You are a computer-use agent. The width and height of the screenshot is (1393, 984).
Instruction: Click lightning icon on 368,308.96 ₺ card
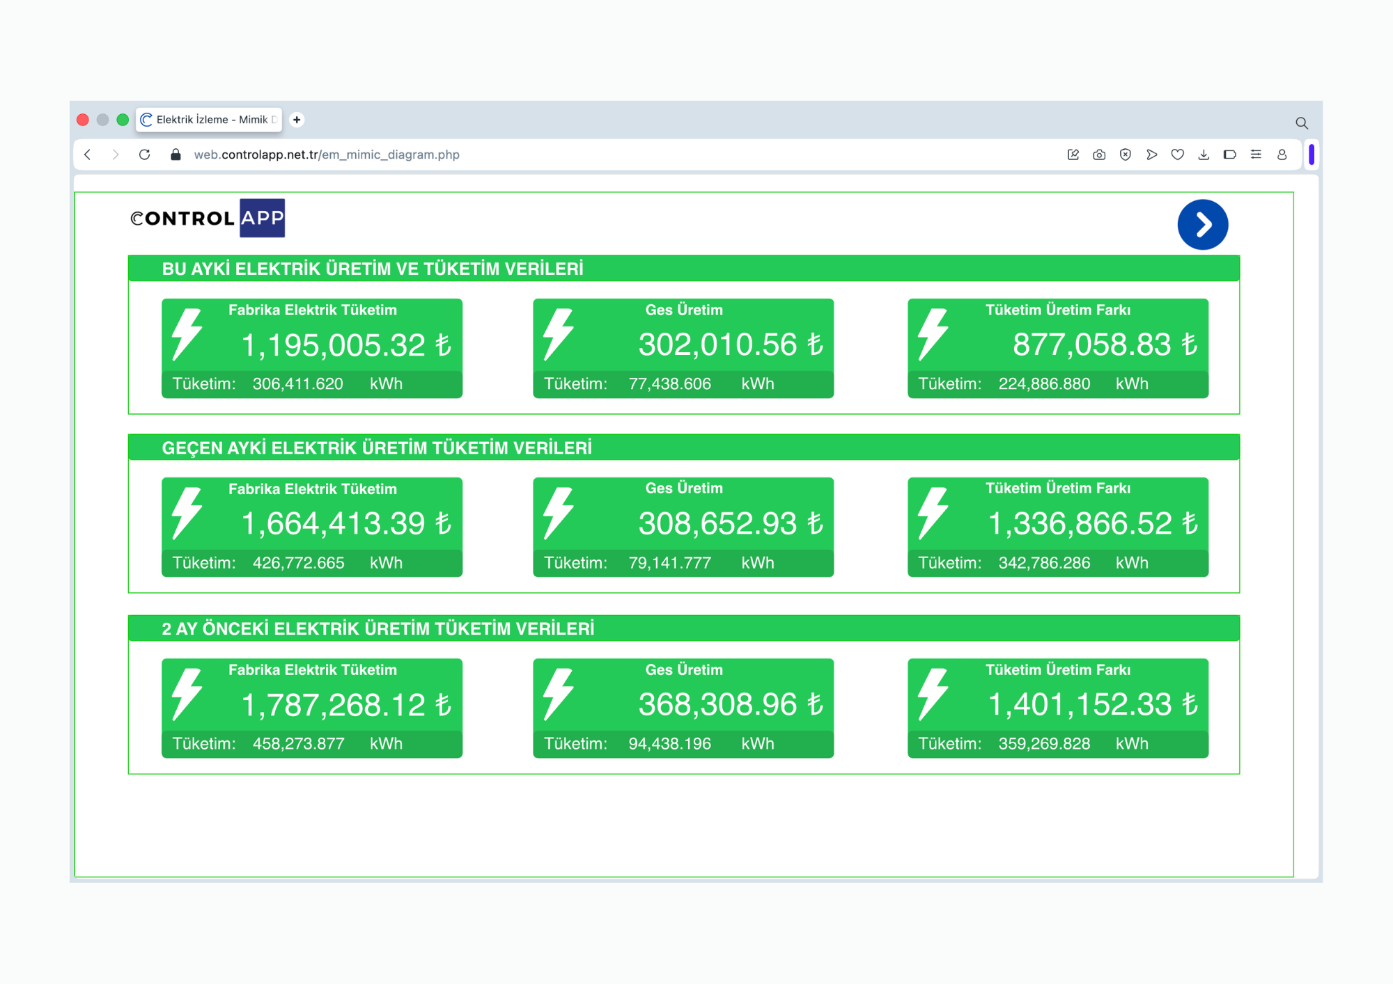pos(558,695)
